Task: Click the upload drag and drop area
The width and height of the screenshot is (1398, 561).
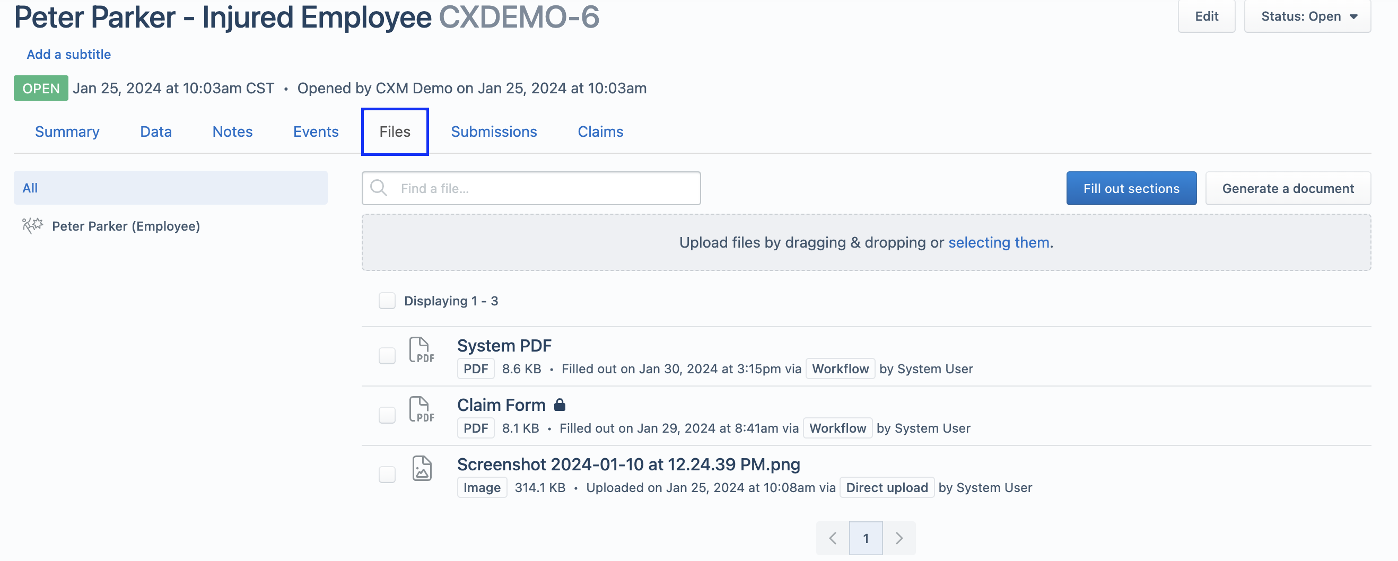Action: click(866, 242)
